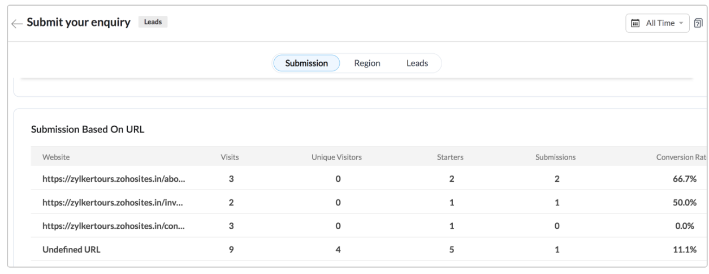The image size is (709, 274).
Task: Expand the All Time dropdown arrow
Action: click(x=680, y=23)
